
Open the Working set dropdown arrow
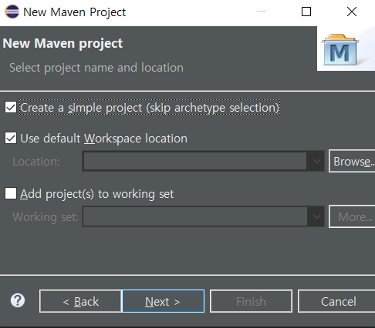pos(316,216)
